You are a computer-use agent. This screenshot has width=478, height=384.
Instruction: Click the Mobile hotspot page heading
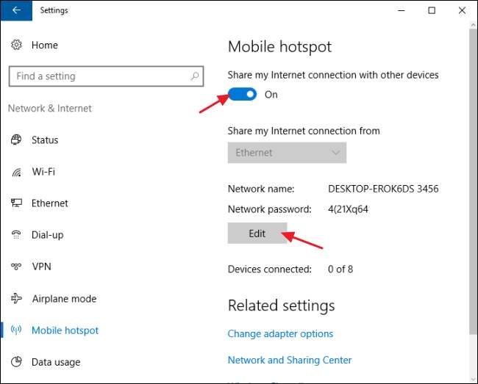(x=279, y=46)
